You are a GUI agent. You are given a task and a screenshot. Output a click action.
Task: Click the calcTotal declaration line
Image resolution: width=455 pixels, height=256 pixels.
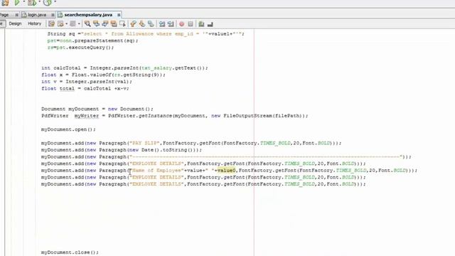[125, 68]
